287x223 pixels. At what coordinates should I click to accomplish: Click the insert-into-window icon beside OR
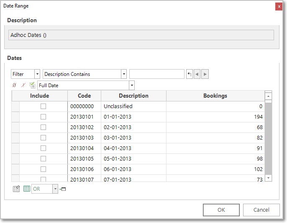tap(63, 189)
